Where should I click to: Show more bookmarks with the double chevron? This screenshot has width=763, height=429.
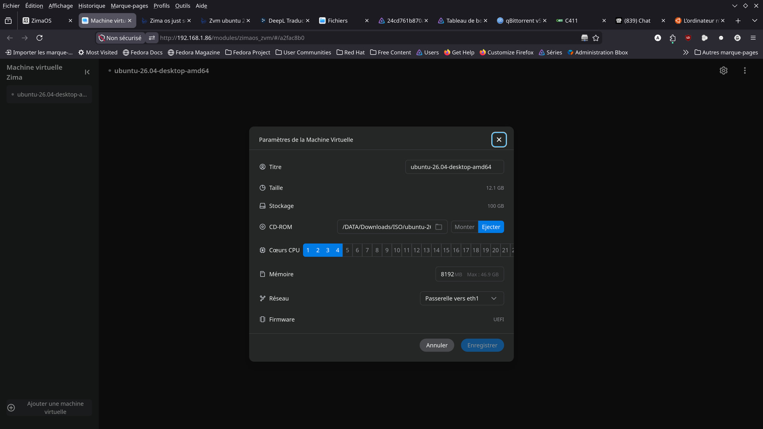coord(686,52)
